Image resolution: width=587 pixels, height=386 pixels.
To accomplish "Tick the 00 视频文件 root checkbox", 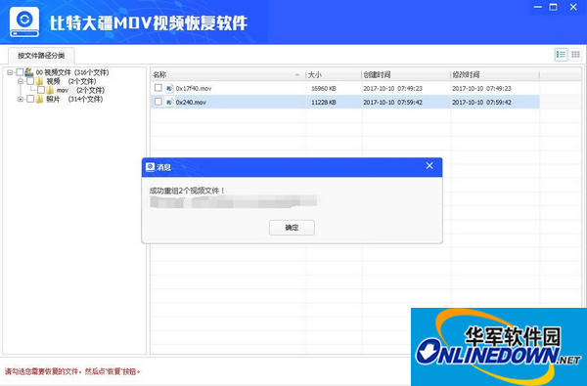I will pyautogui.click(x=20, y=72).
